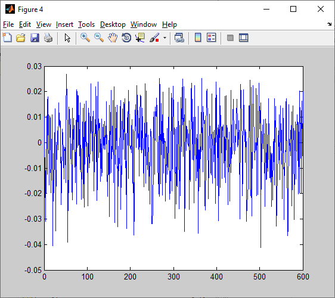335x298 pixels.
Task: Insert a colorbar using the toolbar icon
Action: tap(198, 38)
